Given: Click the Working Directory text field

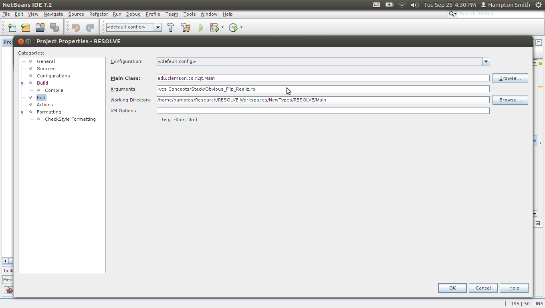Looking at the screenshot, I should pyautogui.click(x=323, y=100).
